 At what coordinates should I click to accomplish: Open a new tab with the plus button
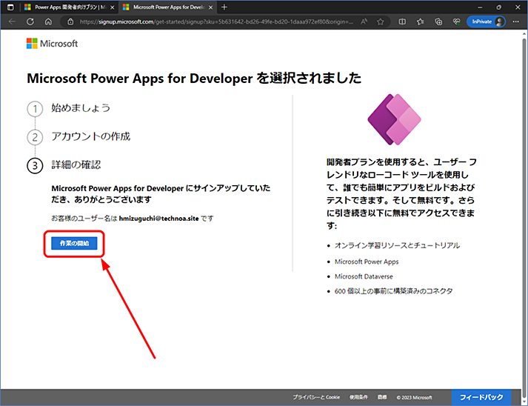pyautogui.click(x=224, y=7)
